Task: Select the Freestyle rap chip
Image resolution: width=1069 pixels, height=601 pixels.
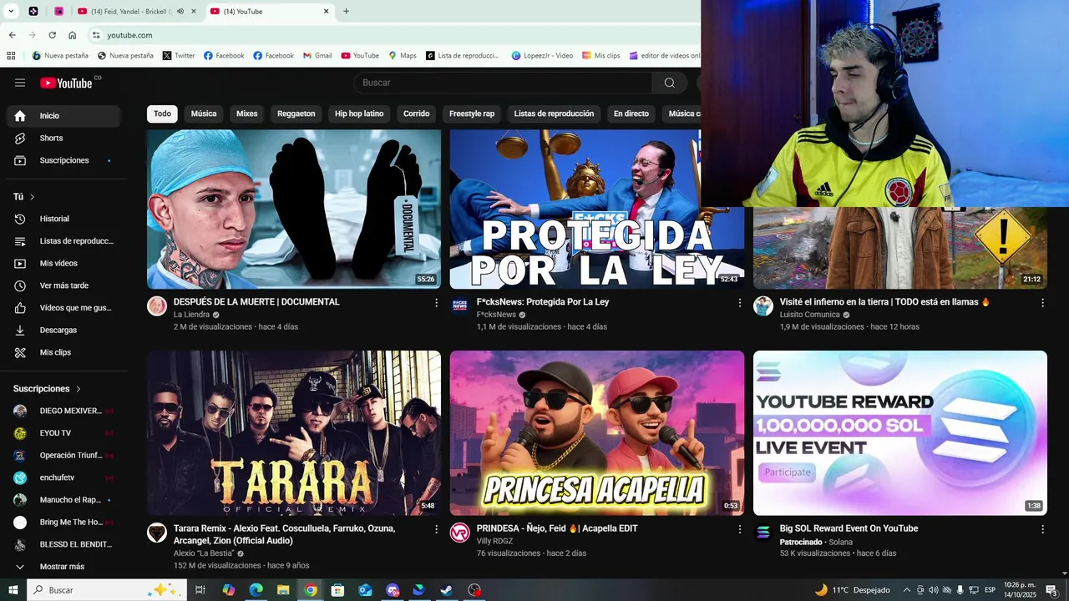Action: (x=472, y=114)
